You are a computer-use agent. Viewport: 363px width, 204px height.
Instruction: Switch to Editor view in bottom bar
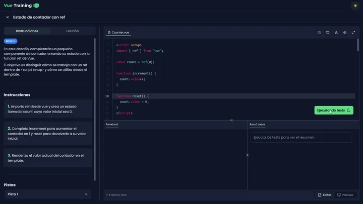(x=324, y=195)
